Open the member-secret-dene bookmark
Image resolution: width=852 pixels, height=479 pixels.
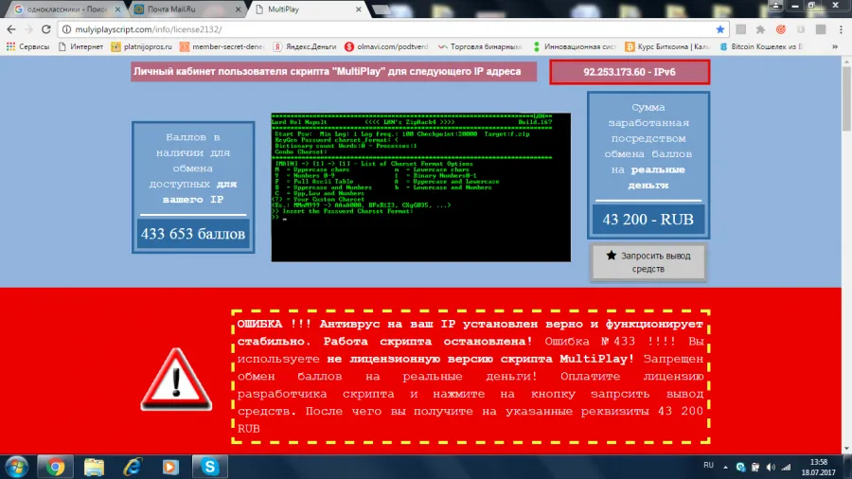[x=222, y=46]
